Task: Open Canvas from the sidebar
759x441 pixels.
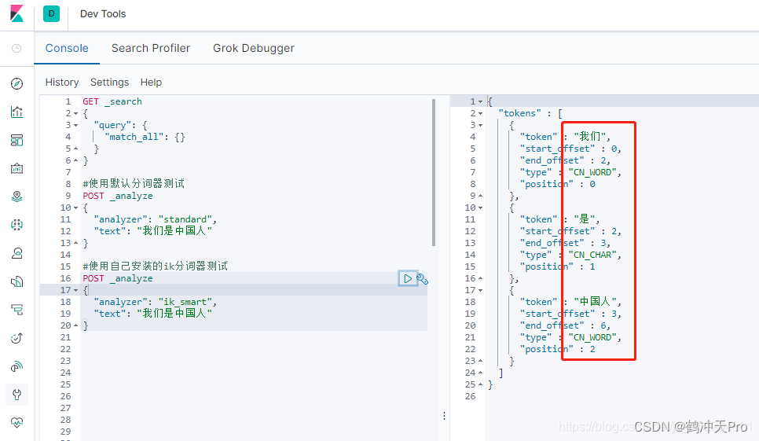Action: point(17,168)
